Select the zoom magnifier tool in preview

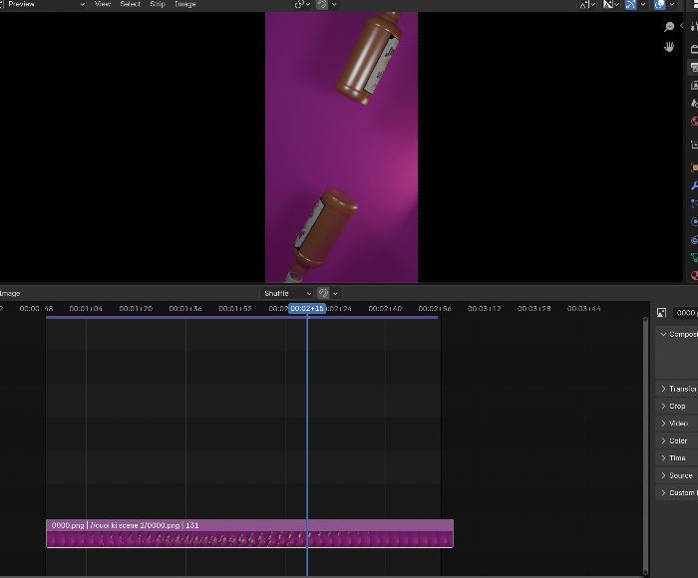click(669, 27)
